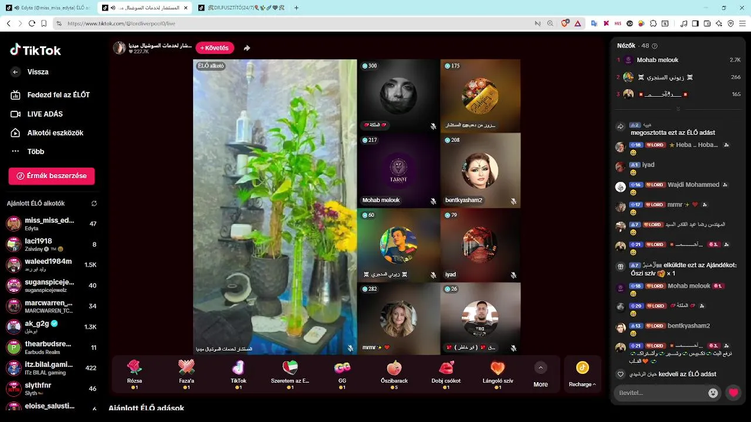Send a Rózsa gift
This screenshot has height=422, width=751.
click(134, 375)
